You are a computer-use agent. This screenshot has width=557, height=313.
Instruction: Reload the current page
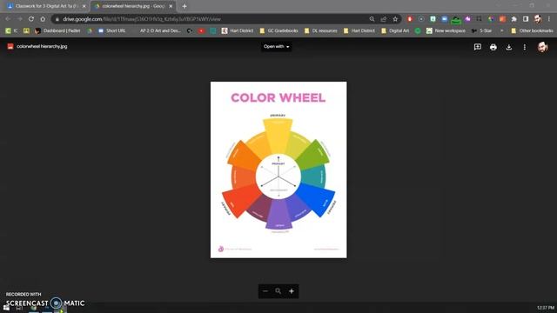point(31,19)
